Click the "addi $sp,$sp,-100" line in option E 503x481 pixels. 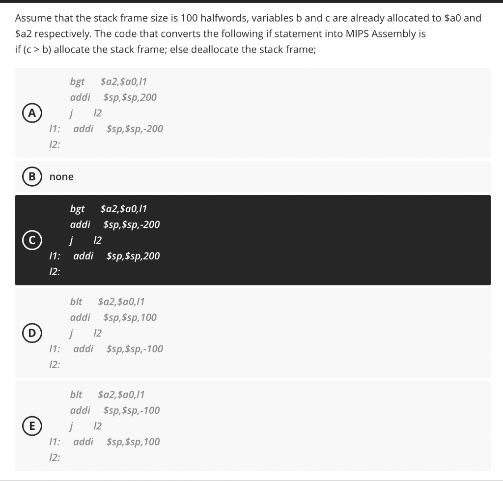click(116, 410)
